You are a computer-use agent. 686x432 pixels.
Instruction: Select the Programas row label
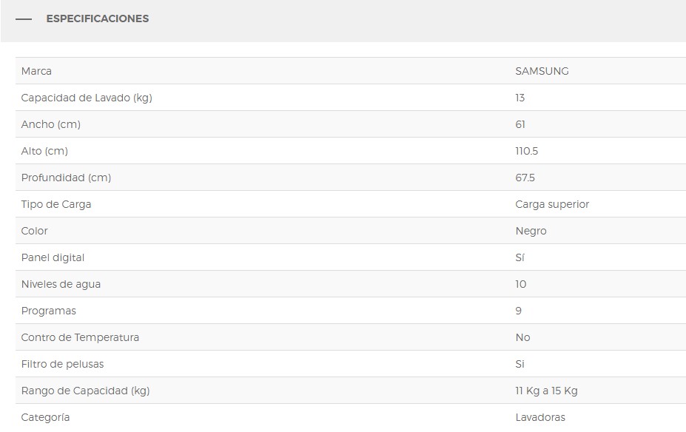pyautogui.click(x=48, y=311)
